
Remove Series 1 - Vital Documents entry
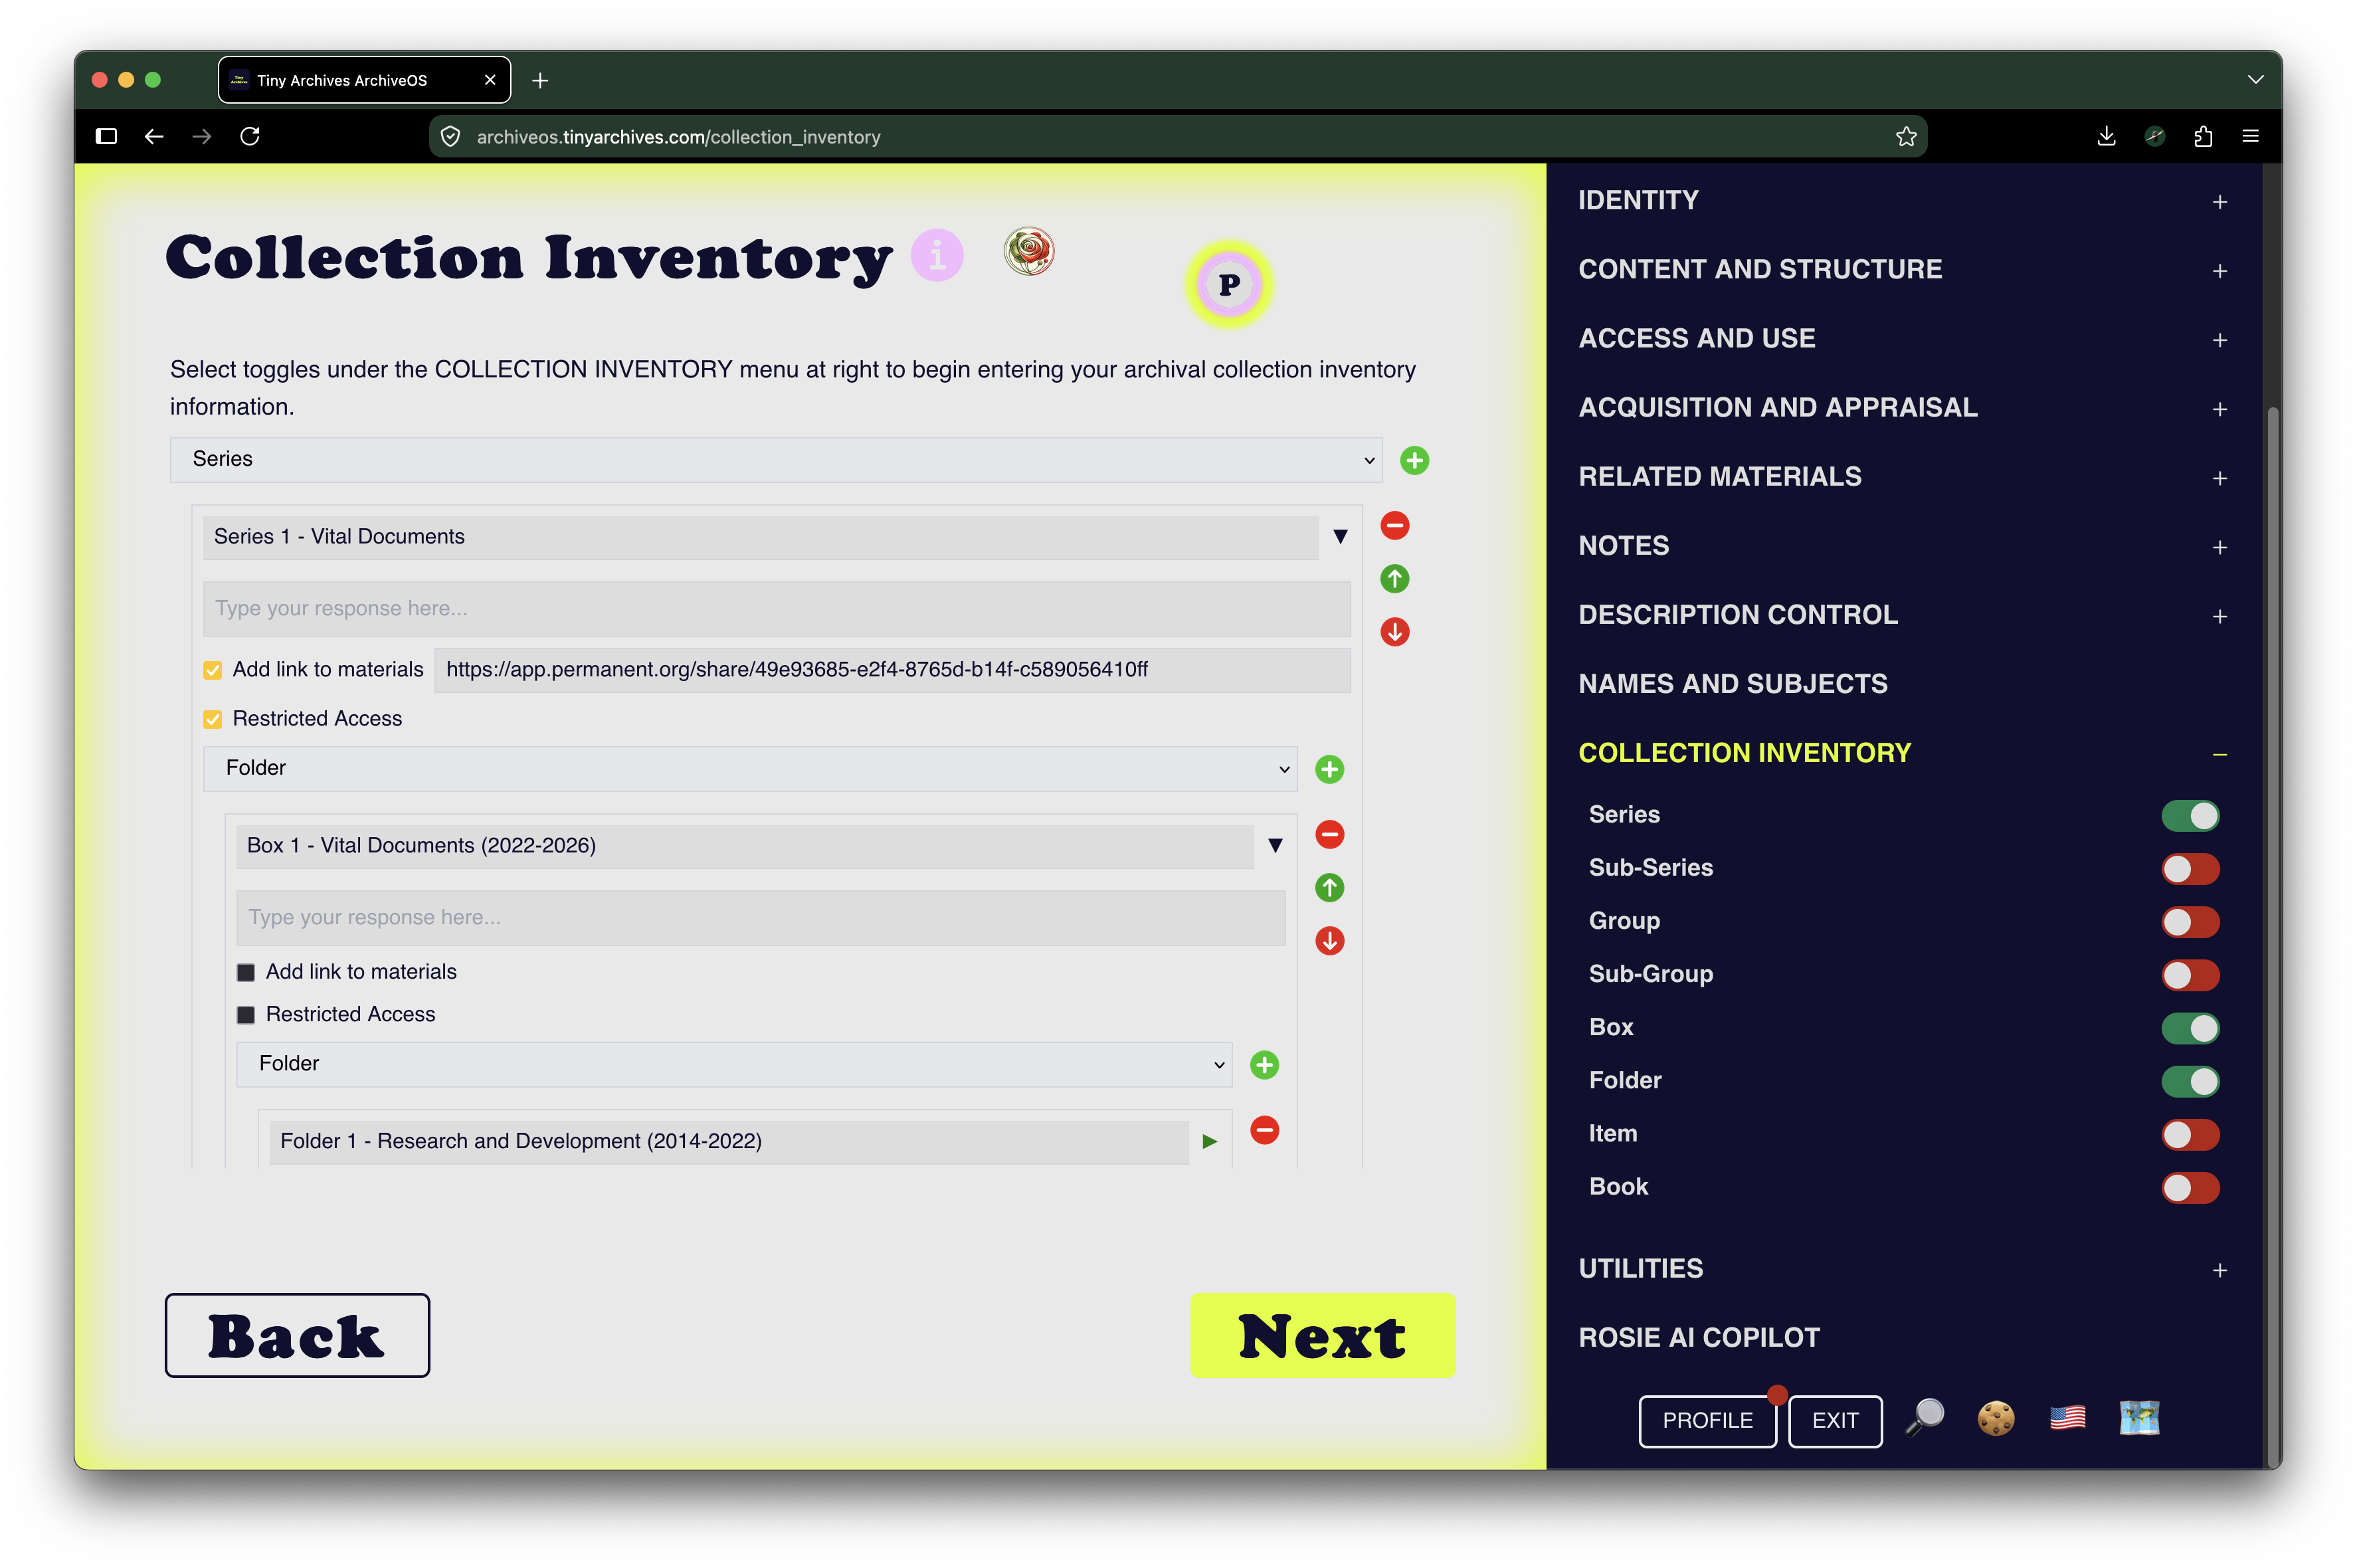pyautogui.click(x=1394, y=525)
